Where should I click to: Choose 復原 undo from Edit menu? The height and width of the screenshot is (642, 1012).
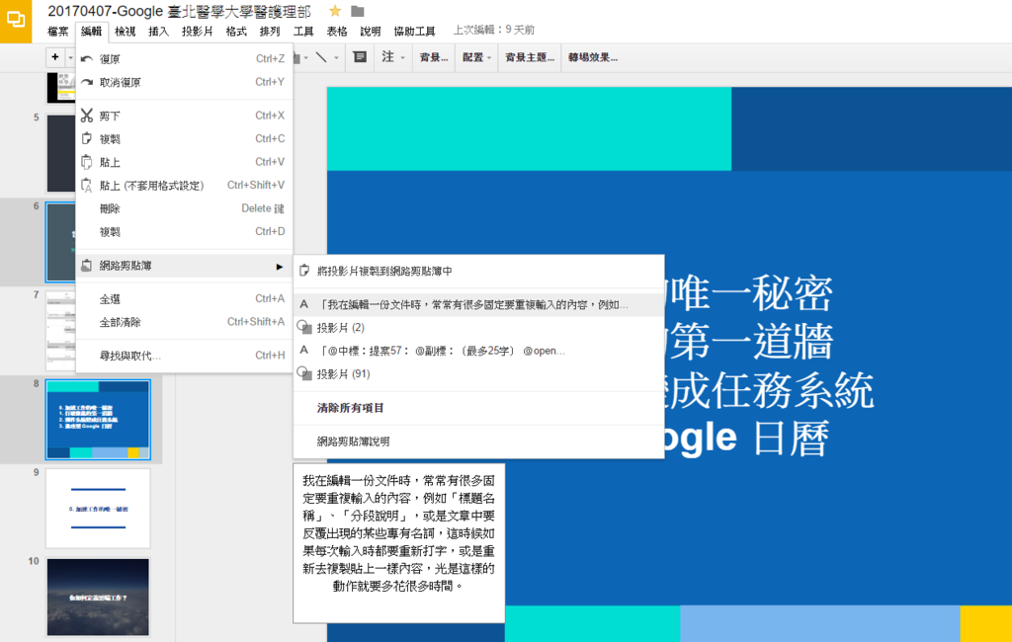click(x=185, y=58)
